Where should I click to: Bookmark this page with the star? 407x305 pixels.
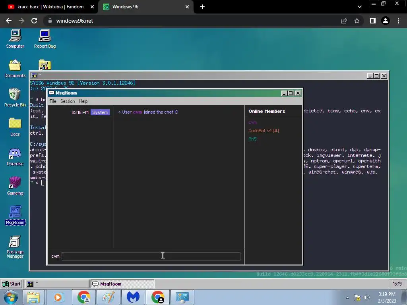tap(357, 21)
